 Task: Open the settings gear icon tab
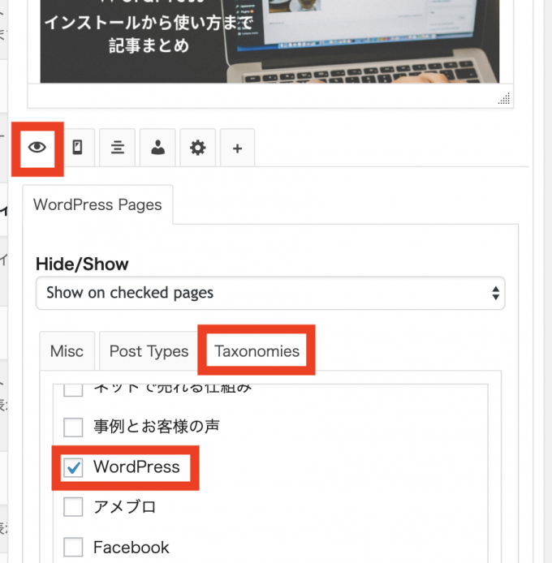(x=197, y=148)
